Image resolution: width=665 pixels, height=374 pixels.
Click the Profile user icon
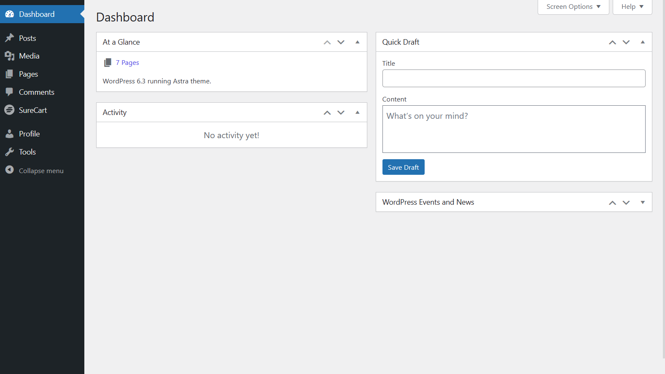coord(9,134)
